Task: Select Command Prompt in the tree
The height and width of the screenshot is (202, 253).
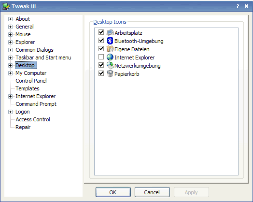Action: 36,104
